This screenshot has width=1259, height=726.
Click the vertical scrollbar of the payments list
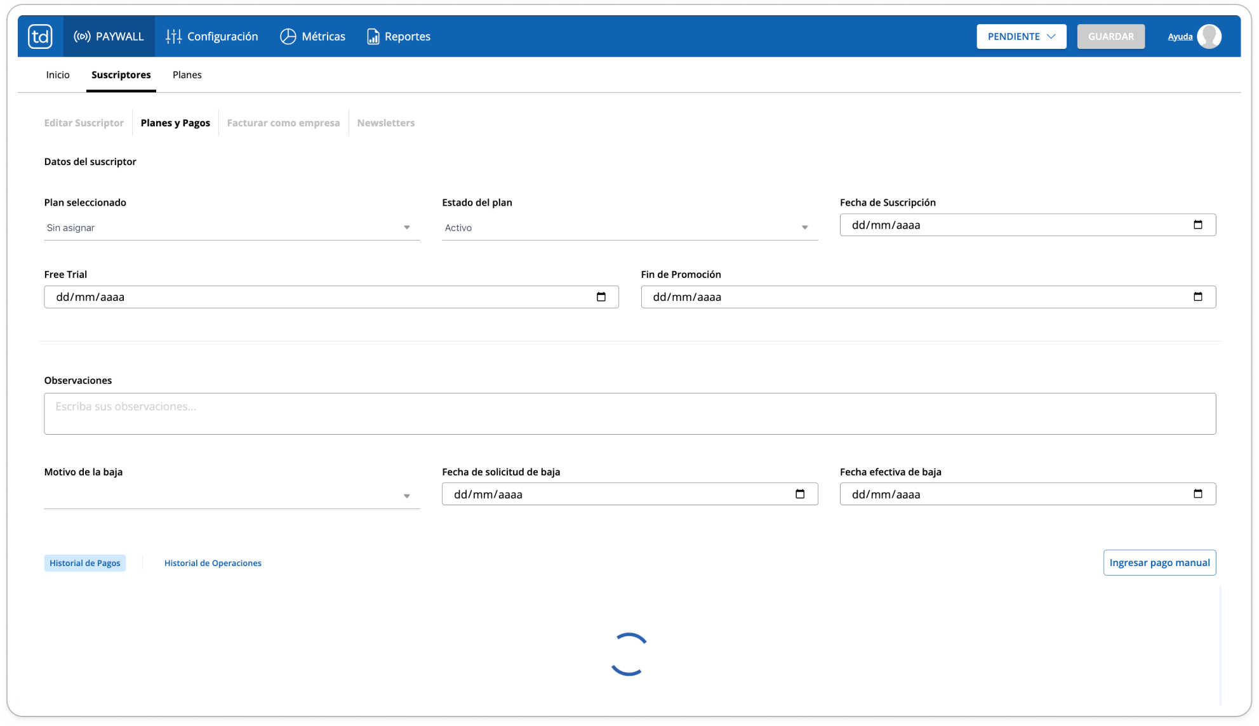tap(1220, 646)
